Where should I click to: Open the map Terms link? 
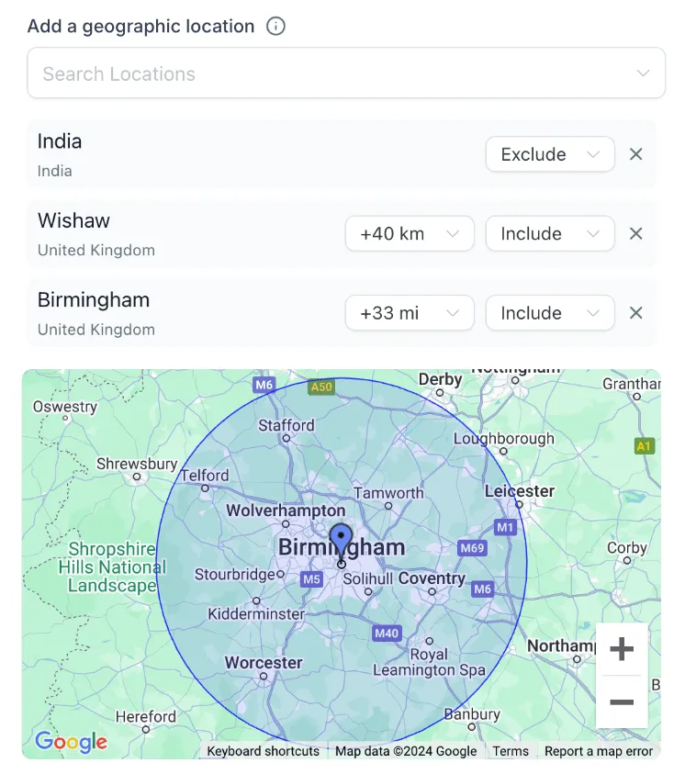(x=510, y=751)
